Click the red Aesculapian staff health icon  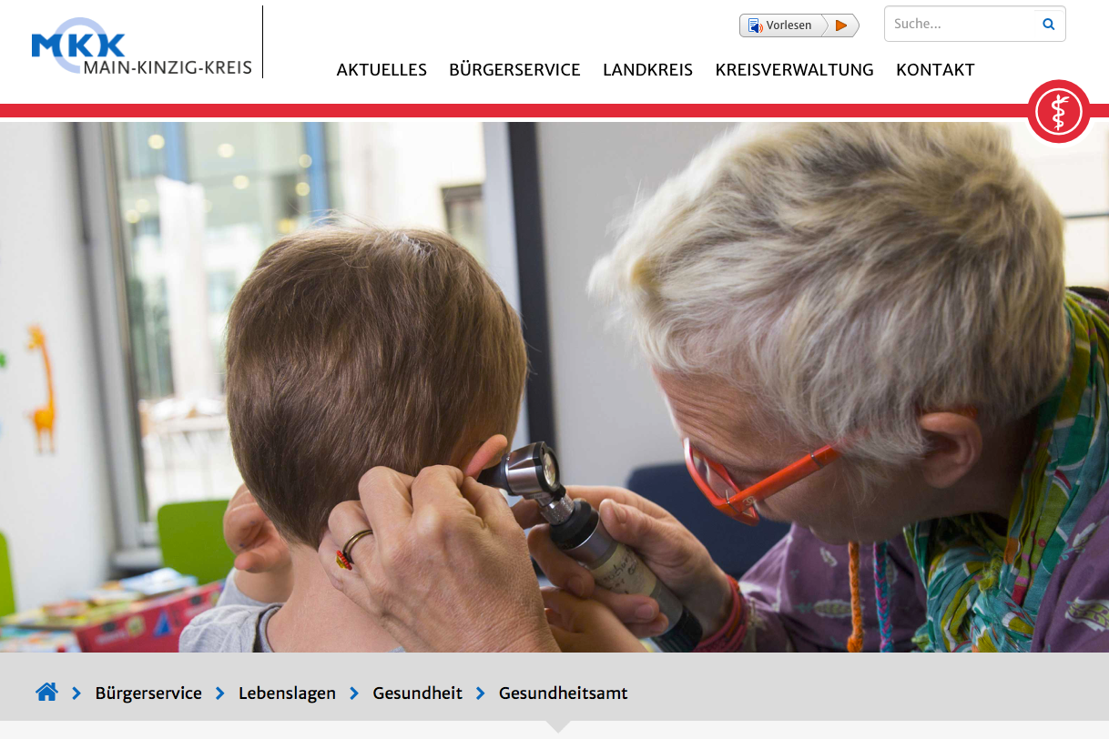[x=1059, y=112]
